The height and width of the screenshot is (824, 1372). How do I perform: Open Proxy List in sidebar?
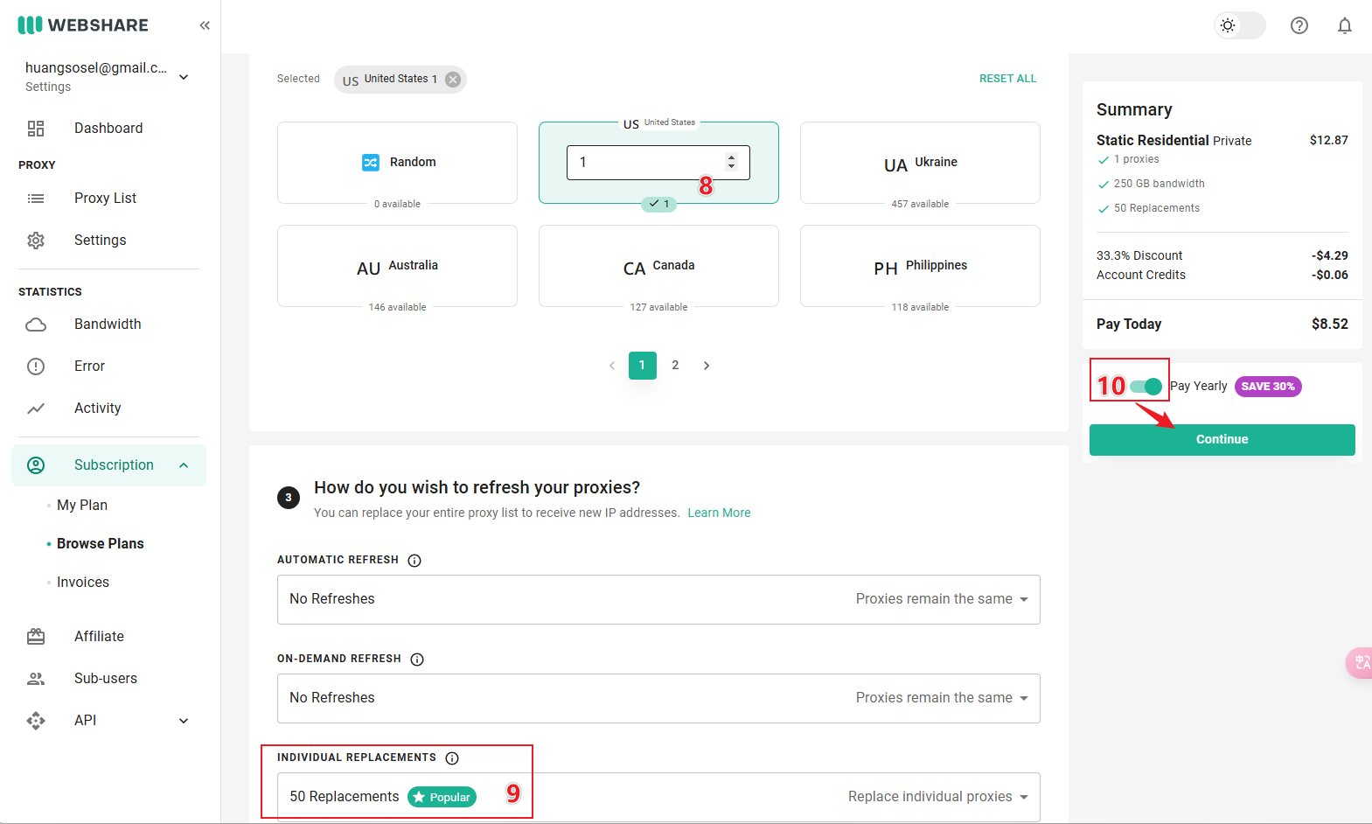click(105, 199)
